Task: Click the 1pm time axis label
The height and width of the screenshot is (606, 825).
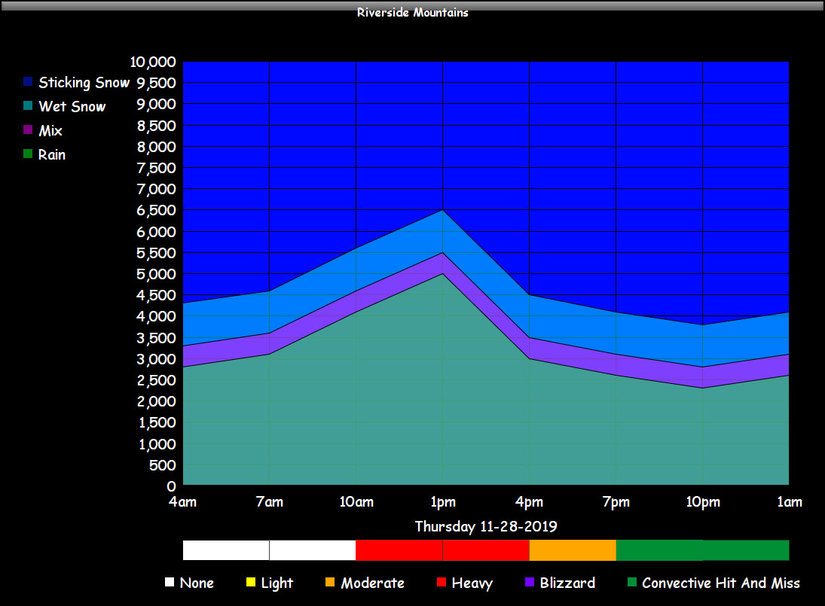Action: pyautogui.click(x=442, y=502)
